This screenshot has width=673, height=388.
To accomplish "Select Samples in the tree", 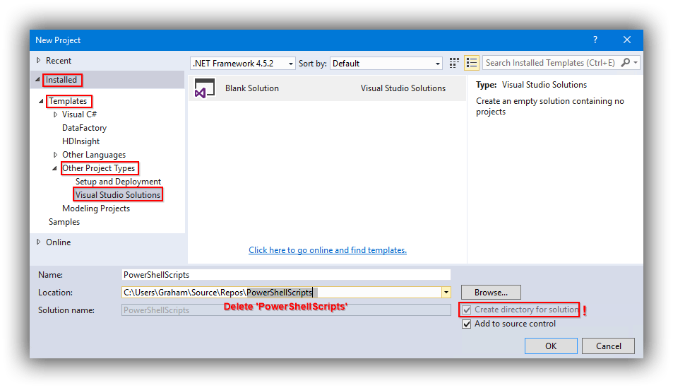I will 64,222.
